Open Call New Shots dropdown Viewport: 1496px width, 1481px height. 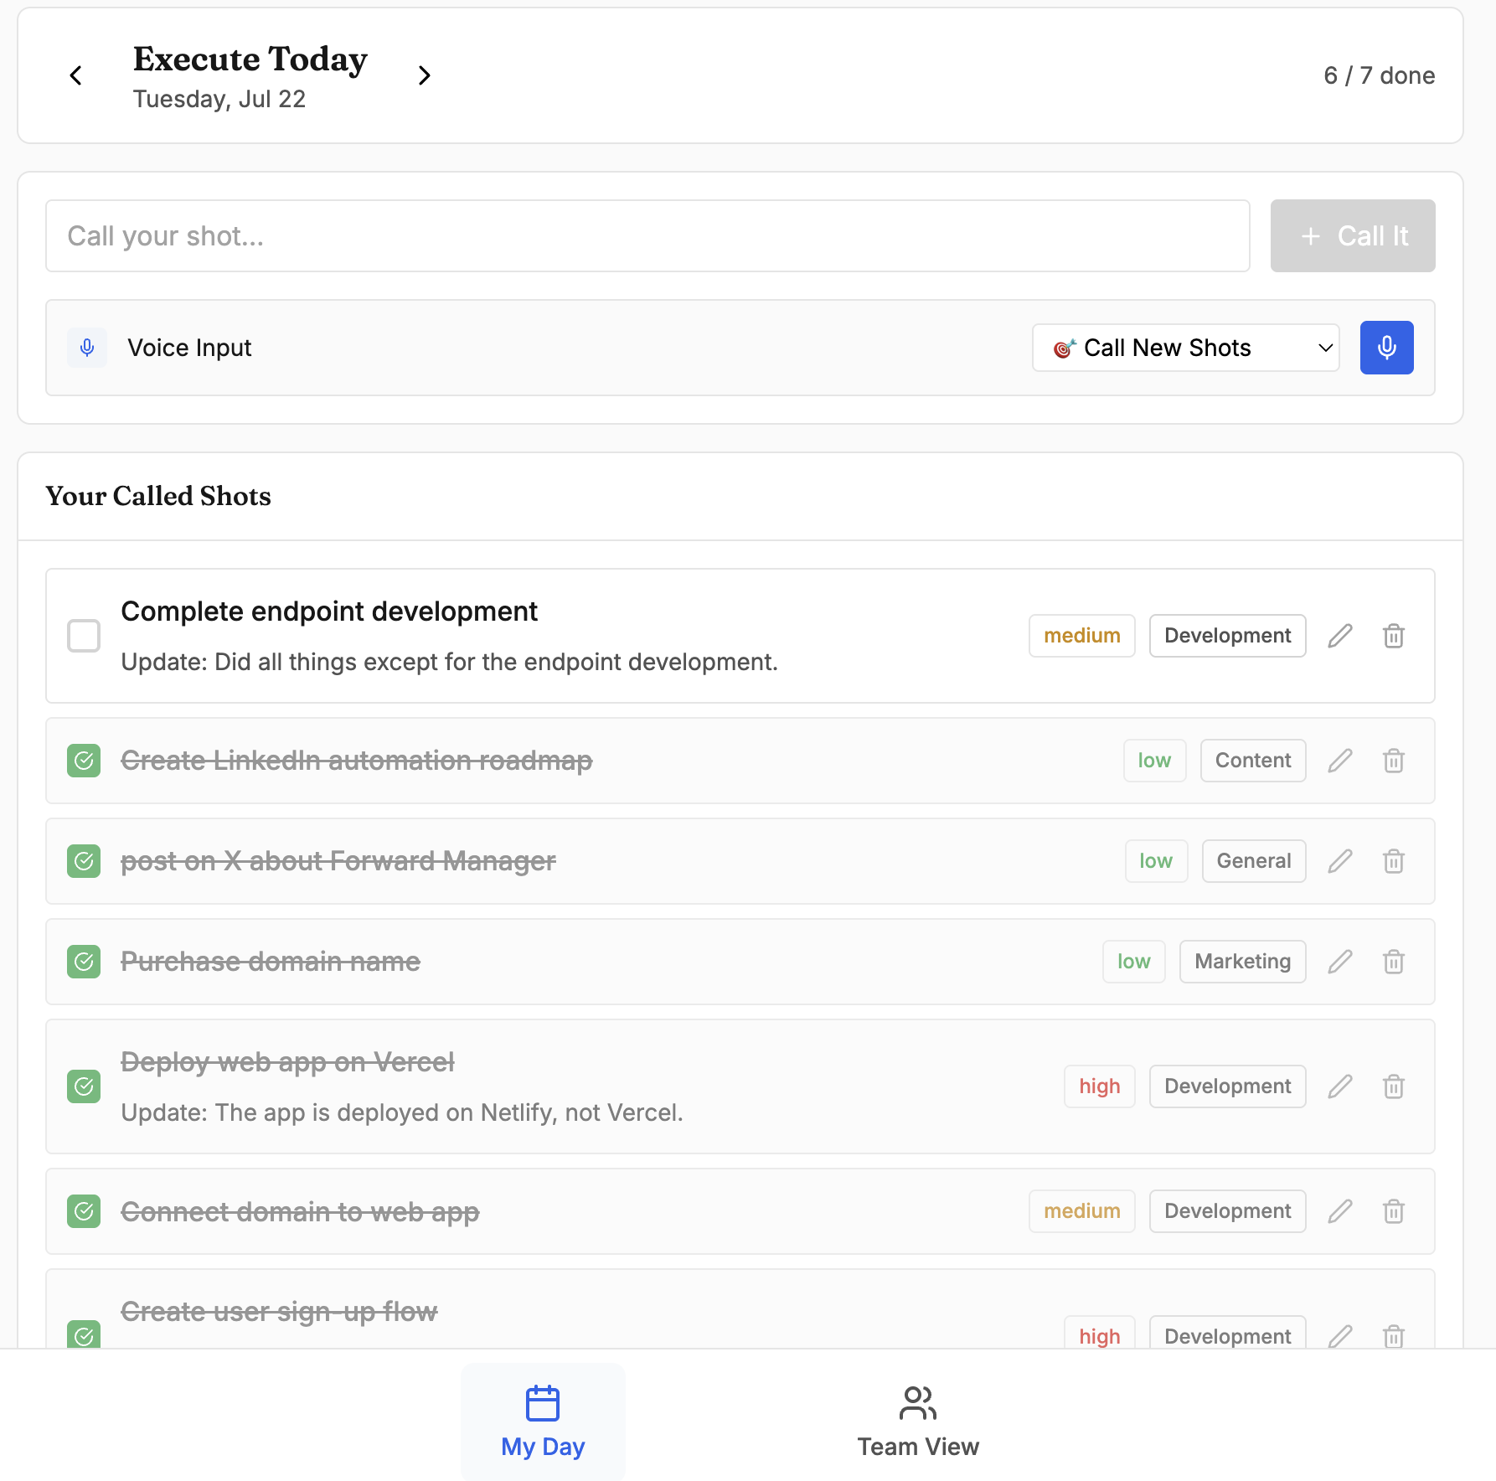1185,348
